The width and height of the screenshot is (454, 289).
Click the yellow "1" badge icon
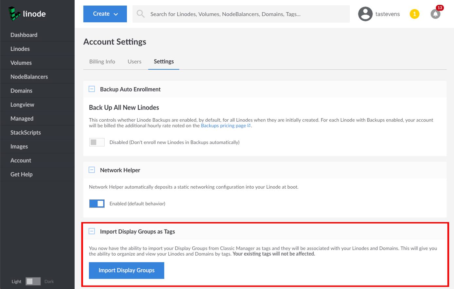(414, 14)
